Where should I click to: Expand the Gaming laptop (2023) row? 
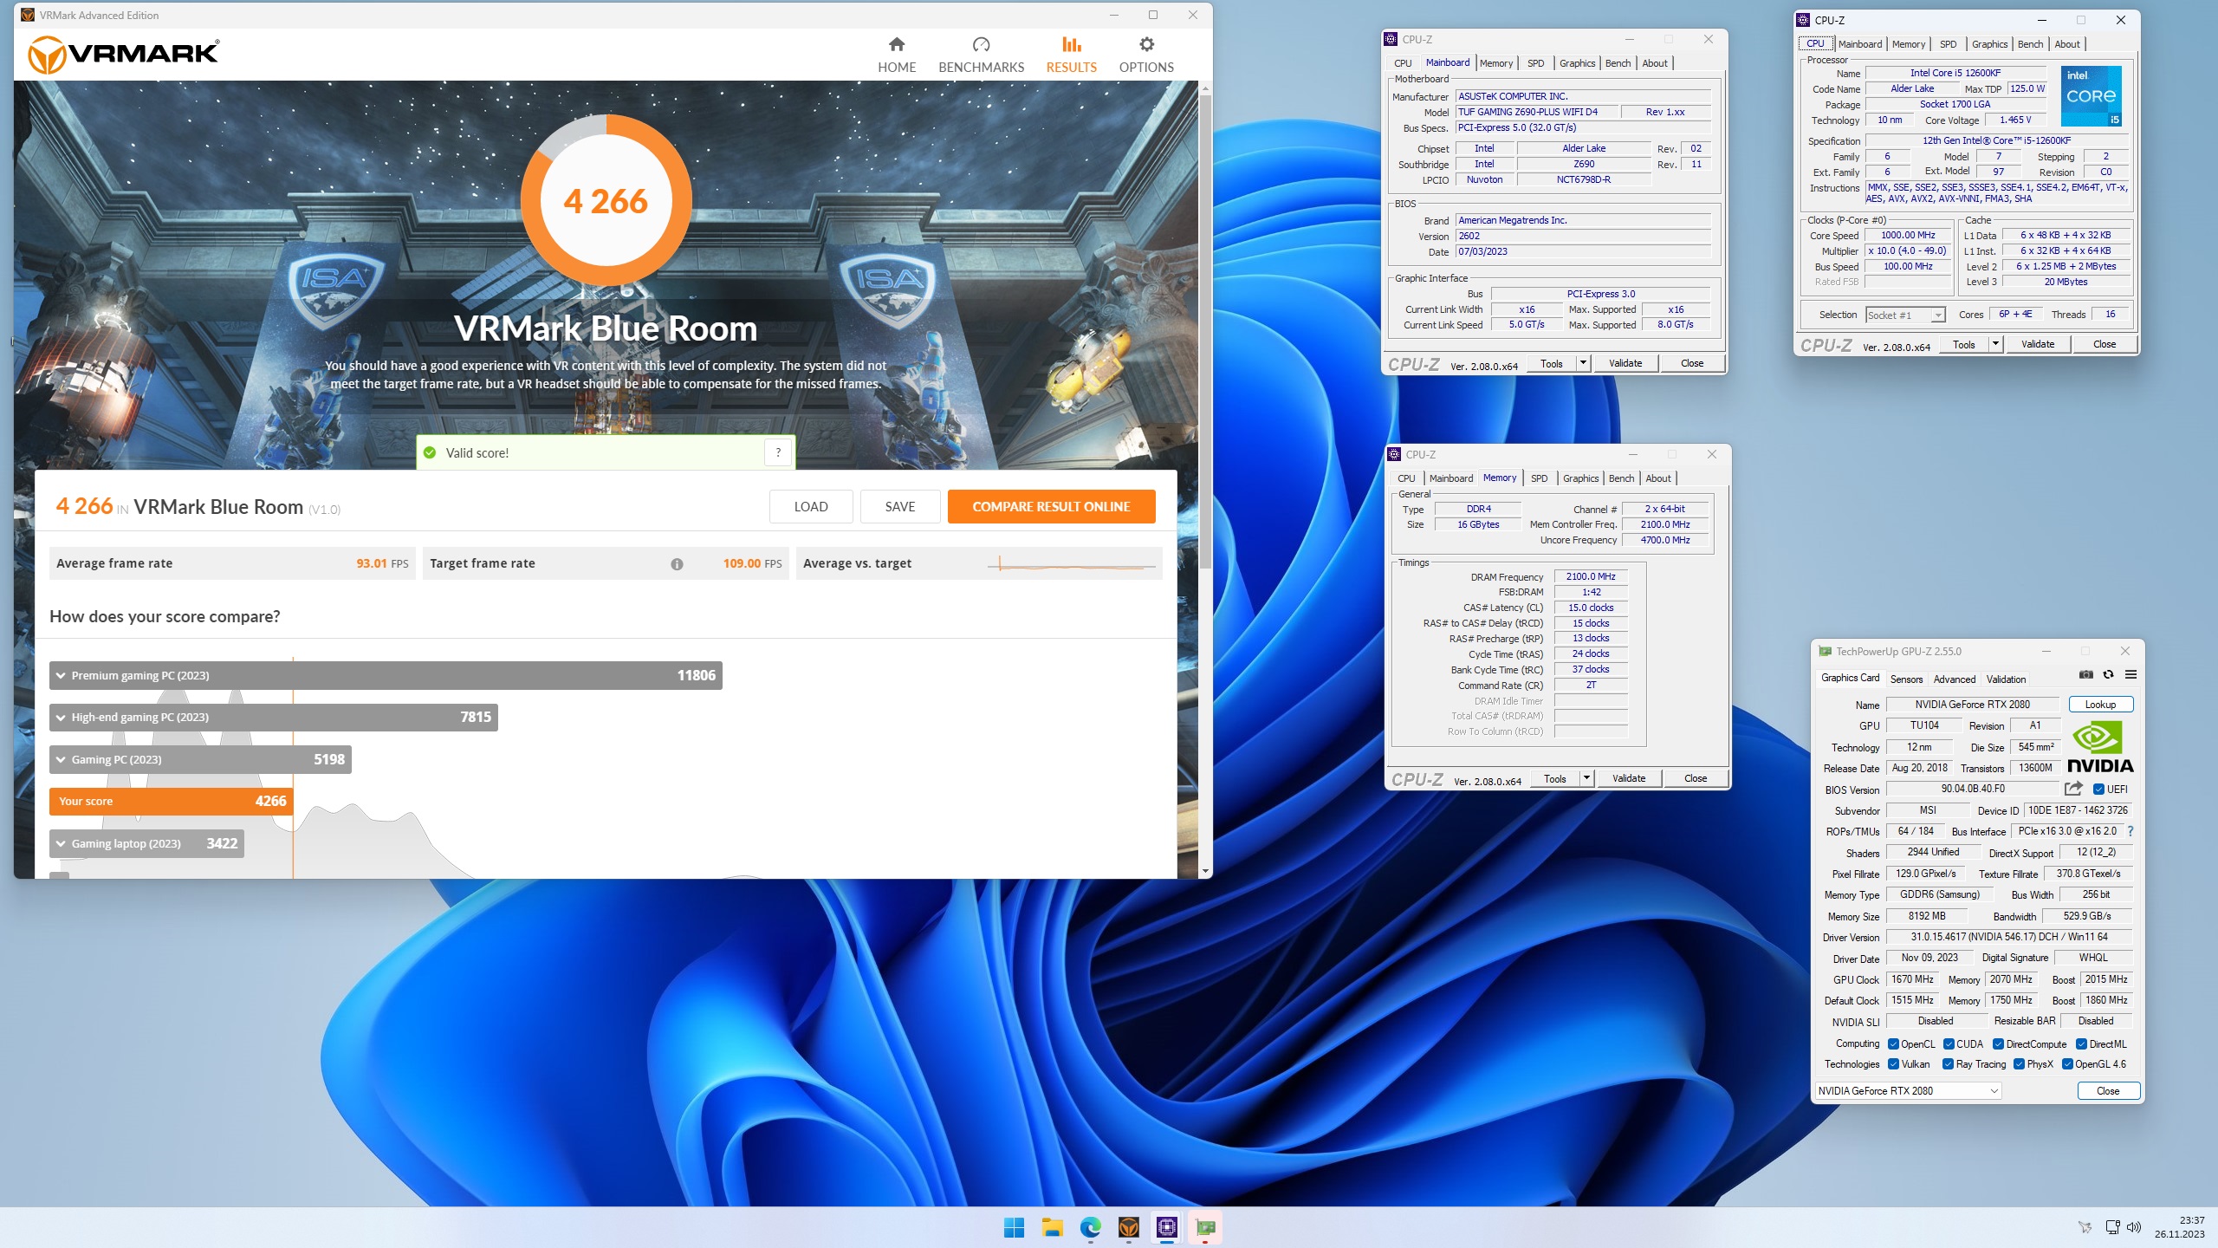tap(146, 844)
